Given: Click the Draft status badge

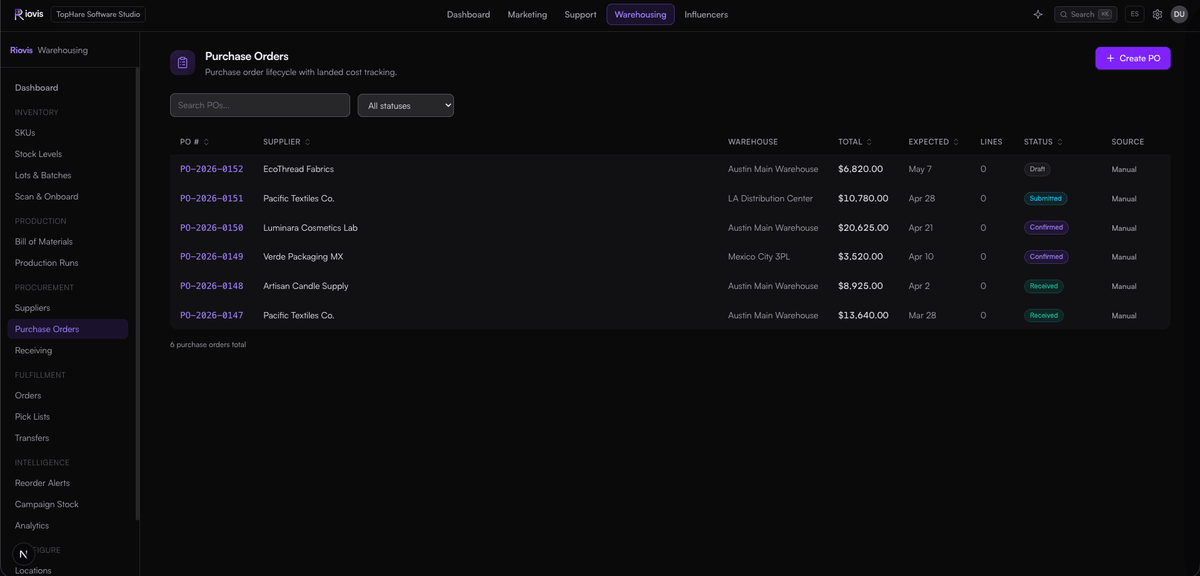Looking at the screenshot, I should click(1037, 169).
